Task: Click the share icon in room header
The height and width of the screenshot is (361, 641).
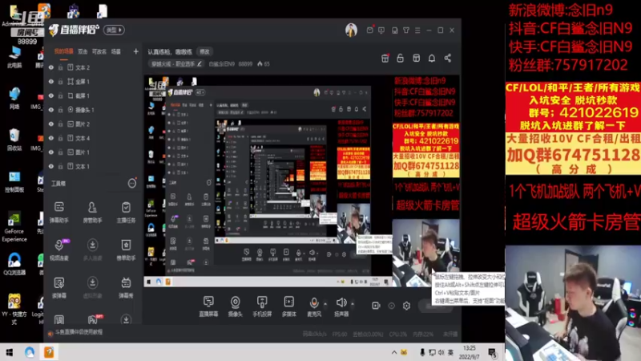Action: tap(448, 58)
